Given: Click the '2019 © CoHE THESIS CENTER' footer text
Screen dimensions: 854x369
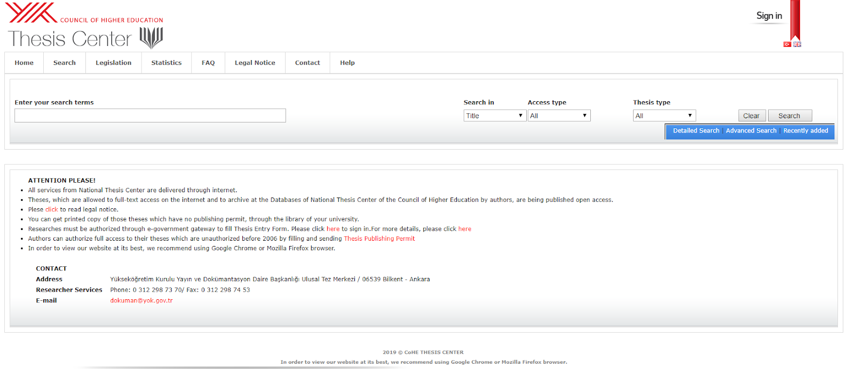Looking at the screenshot, I should coord(423,352).
